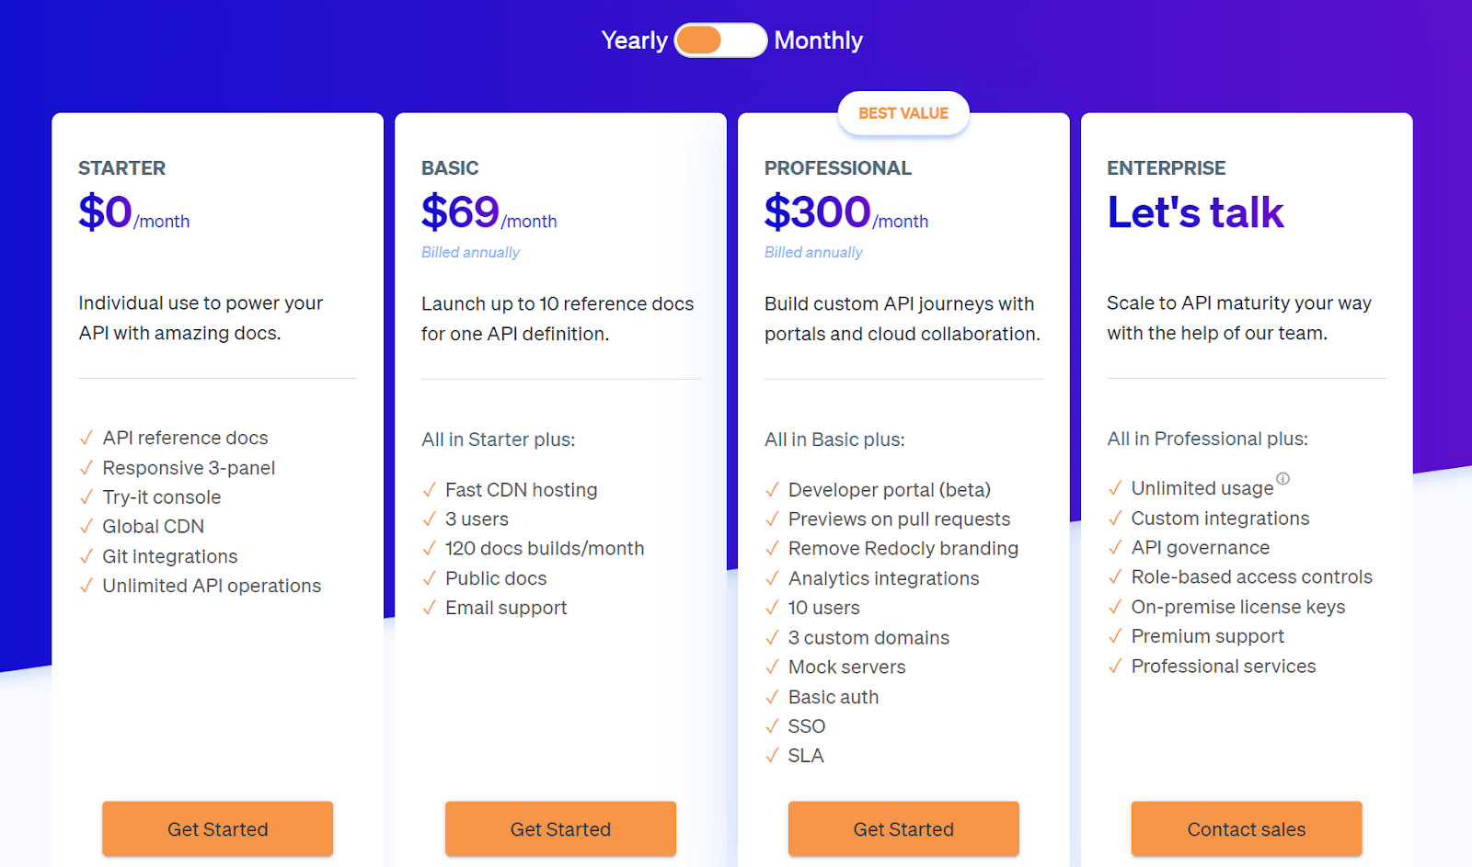Click the $69/month price text
The image size is (1472, 867).
tap(489, 213)
